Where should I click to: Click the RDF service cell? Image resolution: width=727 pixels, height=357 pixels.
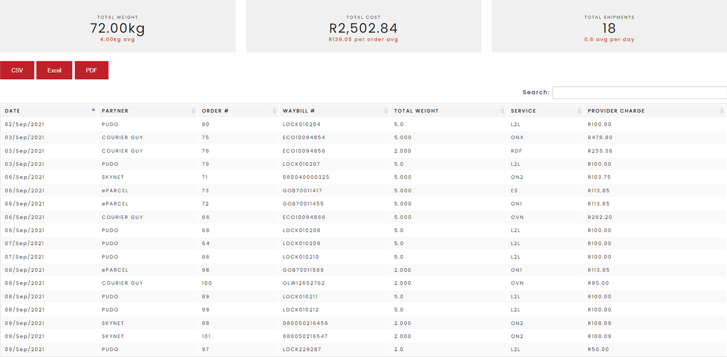pos(517,151)
